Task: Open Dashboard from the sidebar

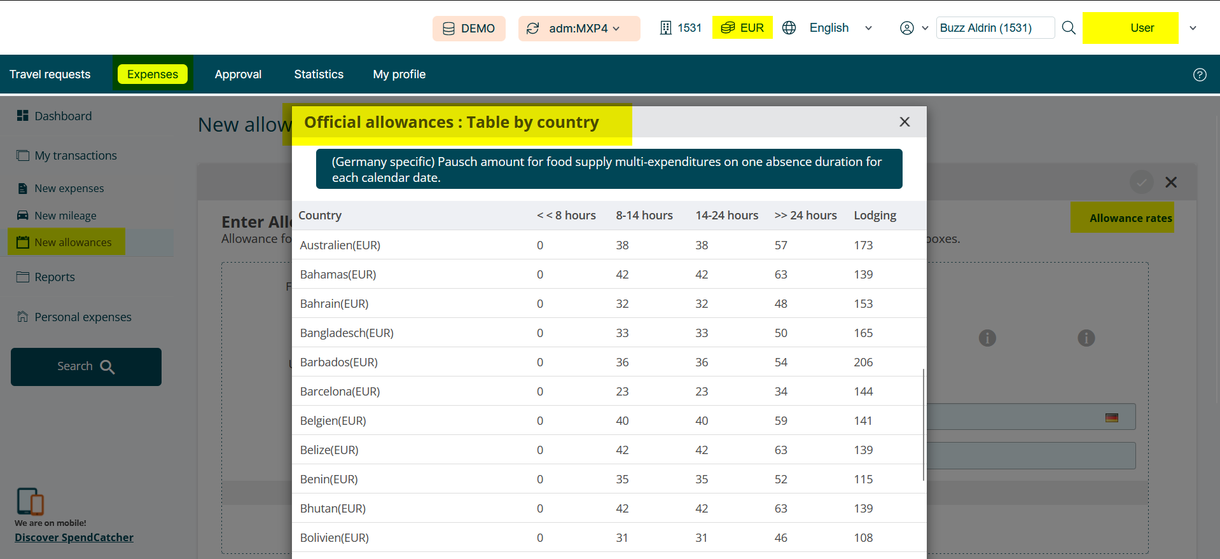Action: click(x=63, y=116)
